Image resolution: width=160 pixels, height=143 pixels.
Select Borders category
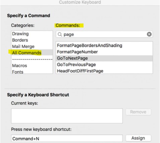(32, 40)
